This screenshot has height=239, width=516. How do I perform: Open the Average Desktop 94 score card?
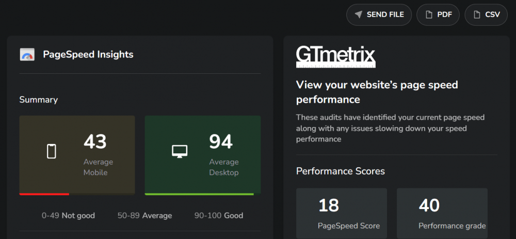[203, 155]
